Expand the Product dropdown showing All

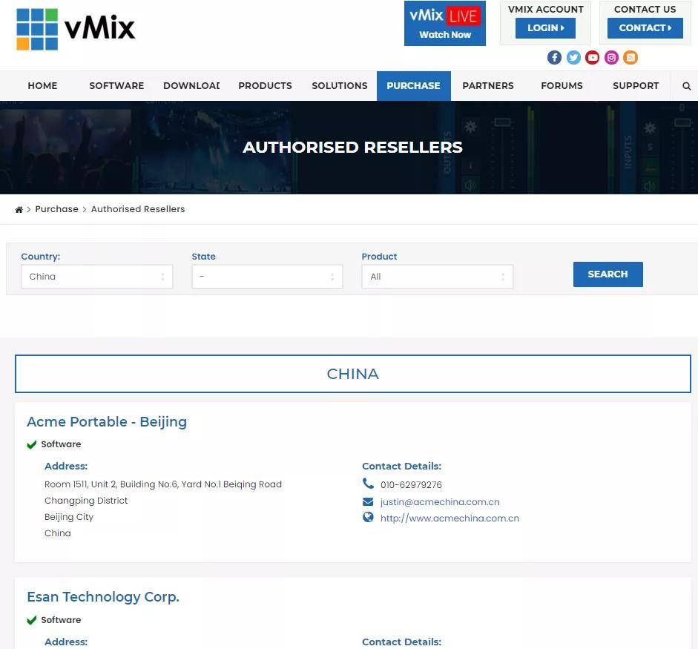[438, 277]
